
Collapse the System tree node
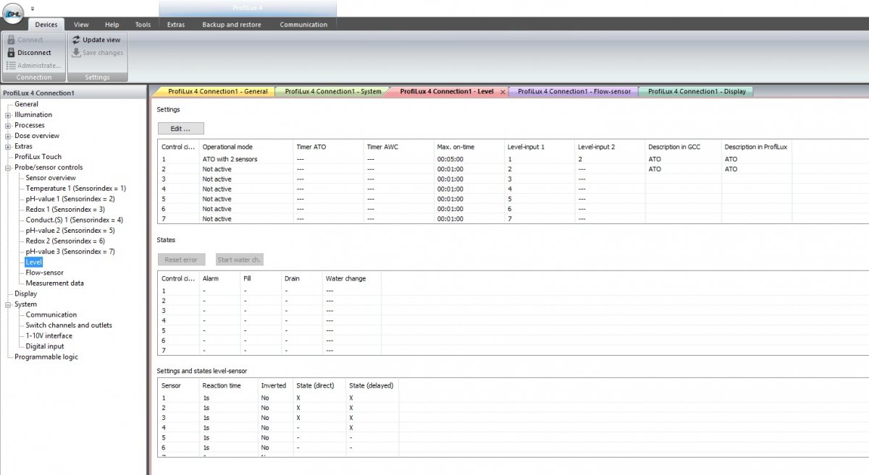coord(8,304)
